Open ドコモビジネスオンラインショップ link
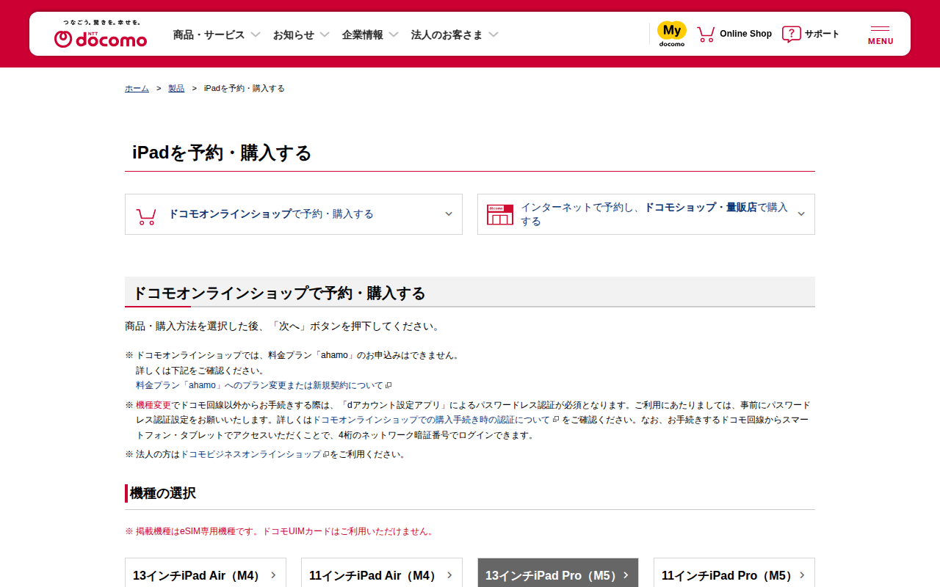The height and width of the screenshot is (587, 940). (250, 454)
